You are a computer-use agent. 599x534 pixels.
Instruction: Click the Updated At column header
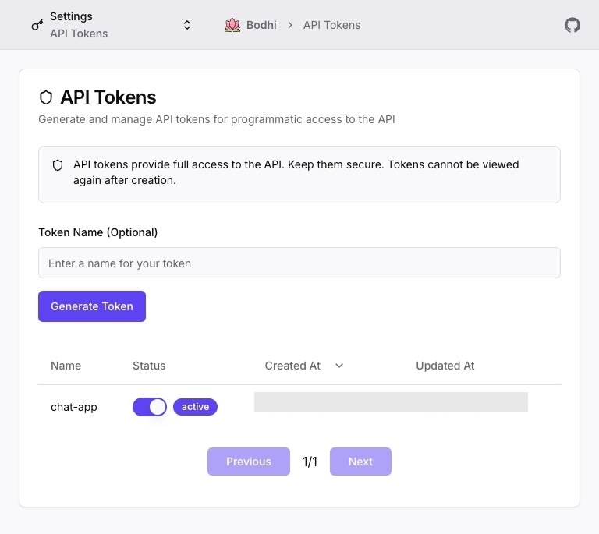click(445, 366)
